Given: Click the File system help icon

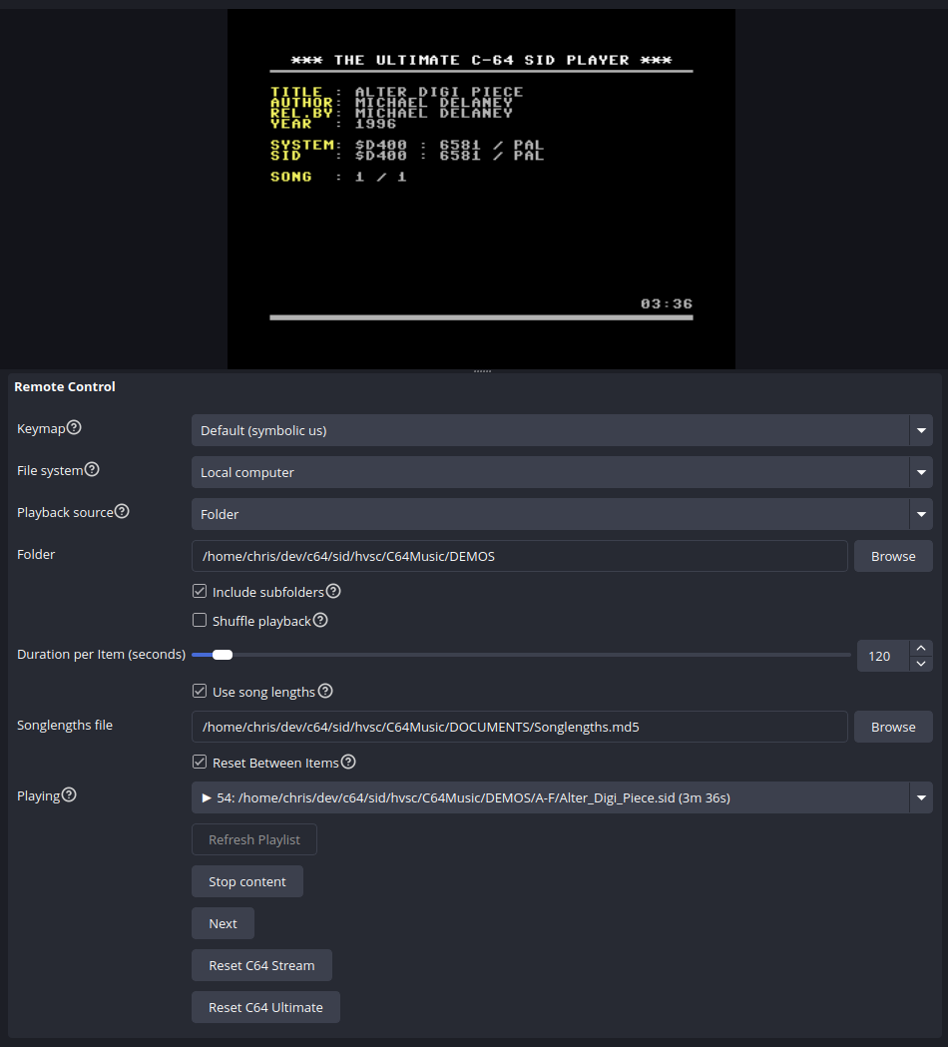Looking at the screenshot, I should pyautogui.click(x=92, y=469).
